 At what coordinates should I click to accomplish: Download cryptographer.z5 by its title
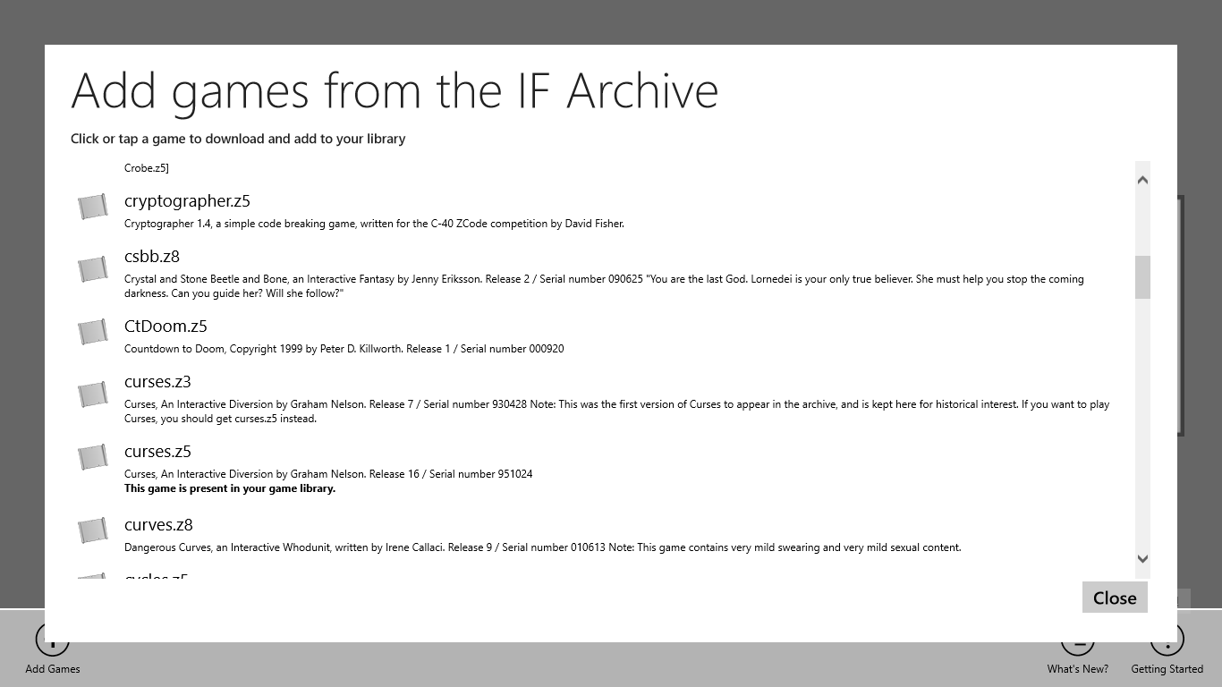tap(187, 201)
